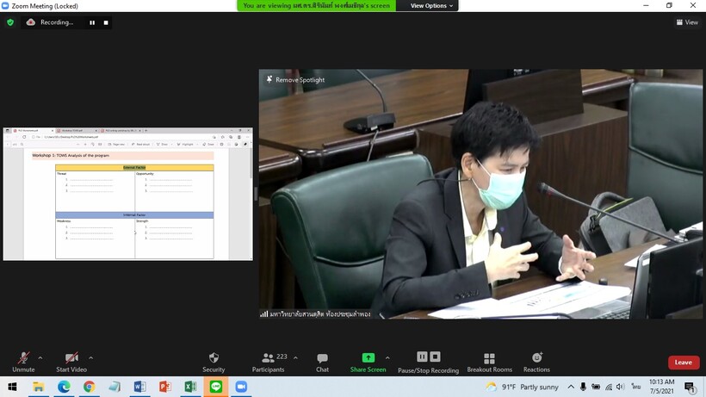Screen dimensions: 706x397
Task: Click the 'Opportunity' cell label
Action: click(145, 174)
